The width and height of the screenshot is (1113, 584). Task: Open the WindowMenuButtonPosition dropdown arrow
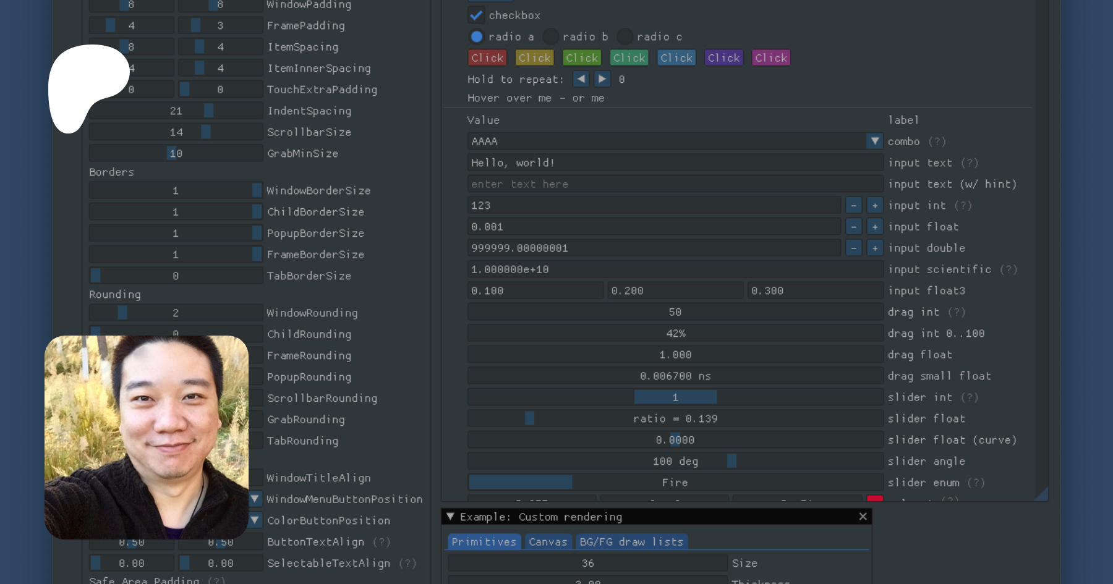click(255, 499)
